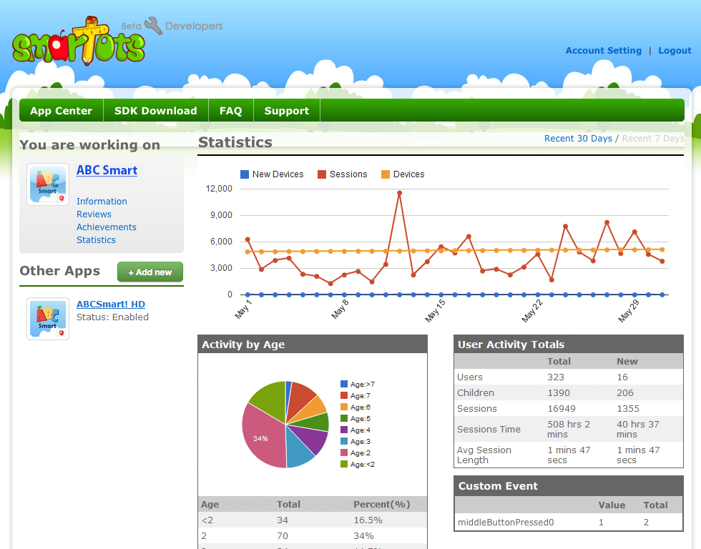Image resolution: width=701 pixels, height=549 pixels.
Task: Click Devices orange legend swatch
Action: point(386,174)
